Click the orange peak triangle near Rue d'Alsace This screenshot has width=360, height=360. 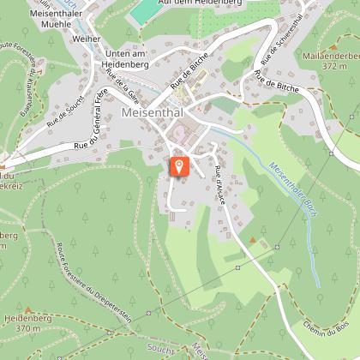click(x=252, y=240)
